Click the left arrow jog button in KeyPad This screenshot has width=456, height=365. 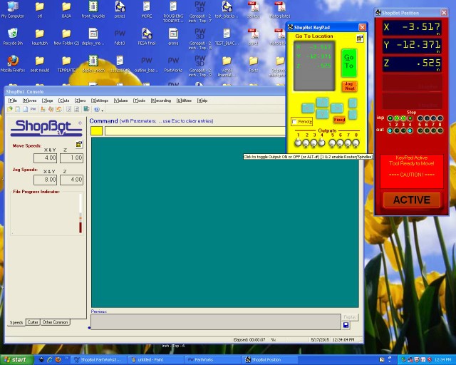pos(308,108)
